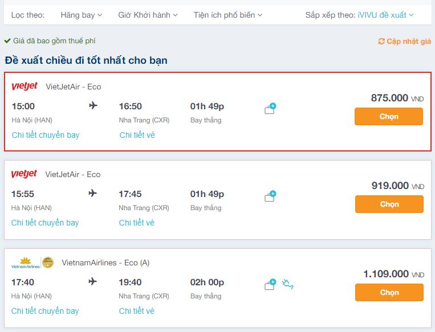Open Chi tiết chuyến bay for 15:00 flight

46,135
